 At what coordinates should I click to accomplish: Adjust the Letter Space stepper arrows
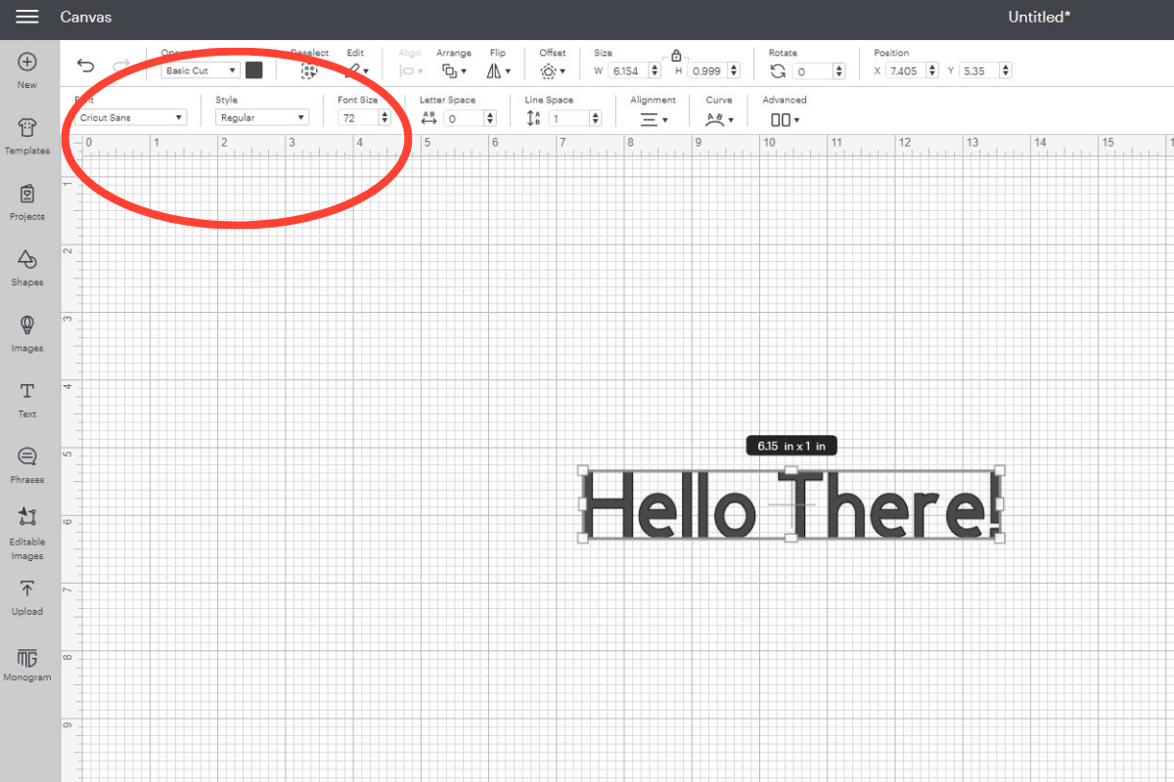point(490,117)
